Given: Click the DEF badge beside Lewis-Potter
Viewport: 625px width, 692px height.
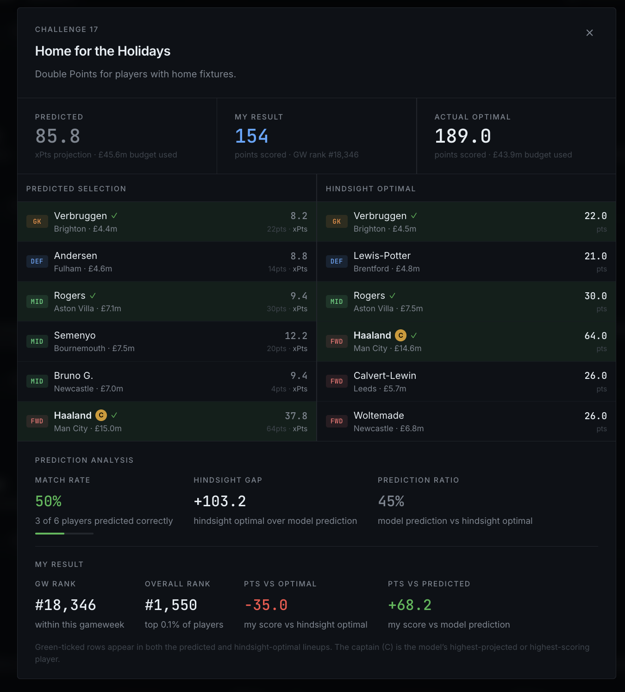Looking at the screenshot, I should coord(337,262).
